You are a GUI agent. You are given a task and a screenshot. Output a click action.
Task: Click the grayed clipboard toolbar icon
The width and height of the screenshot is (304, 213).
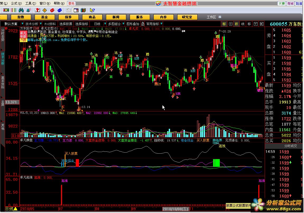(x=68, y=10)
